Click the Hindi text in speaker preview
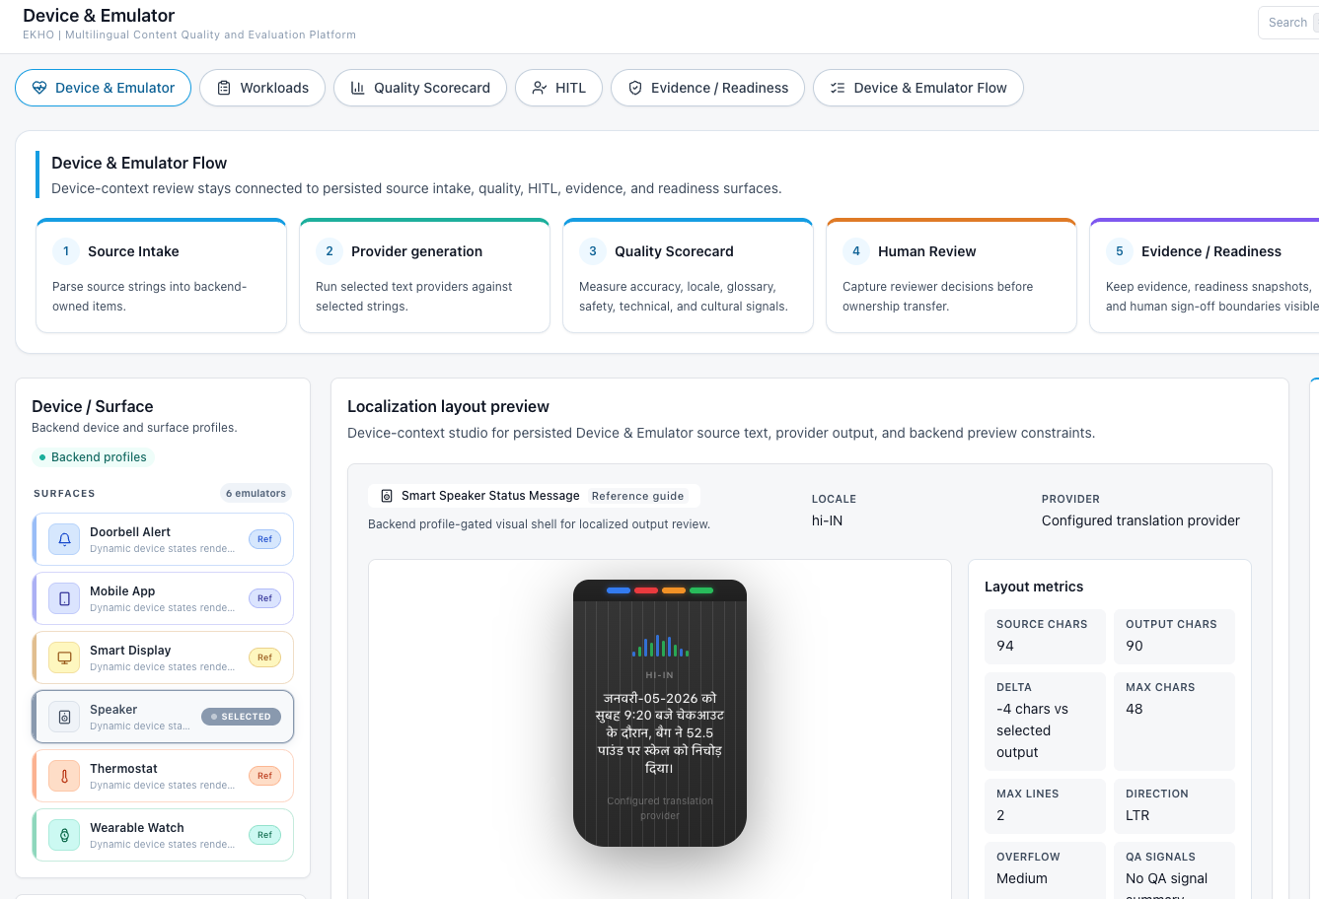This screenshot has height=899, width=1319. 660,732
